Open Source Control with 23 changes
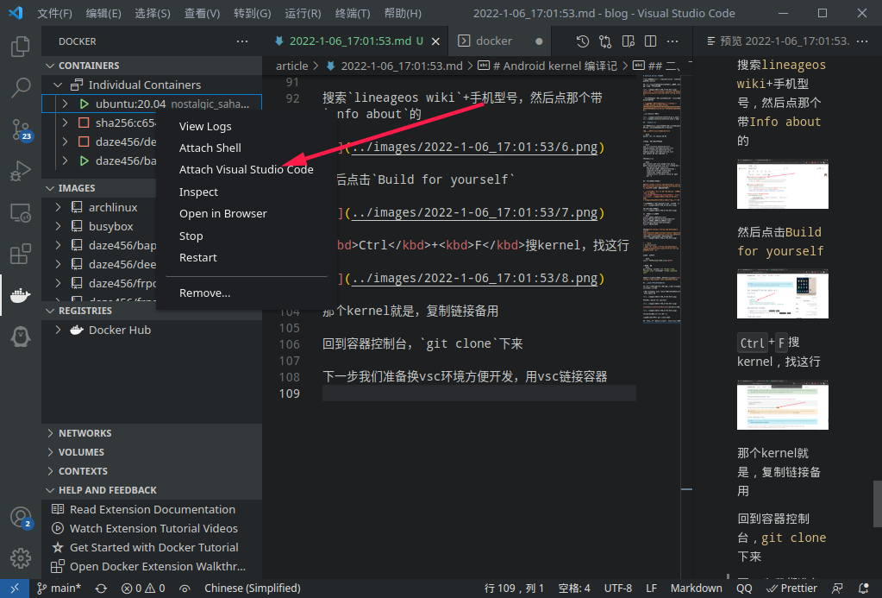 pos(20,129)
